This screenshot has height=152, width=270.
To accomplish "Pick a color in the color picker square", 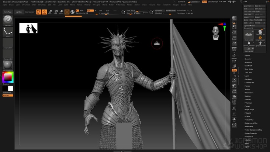I will 8,77.
